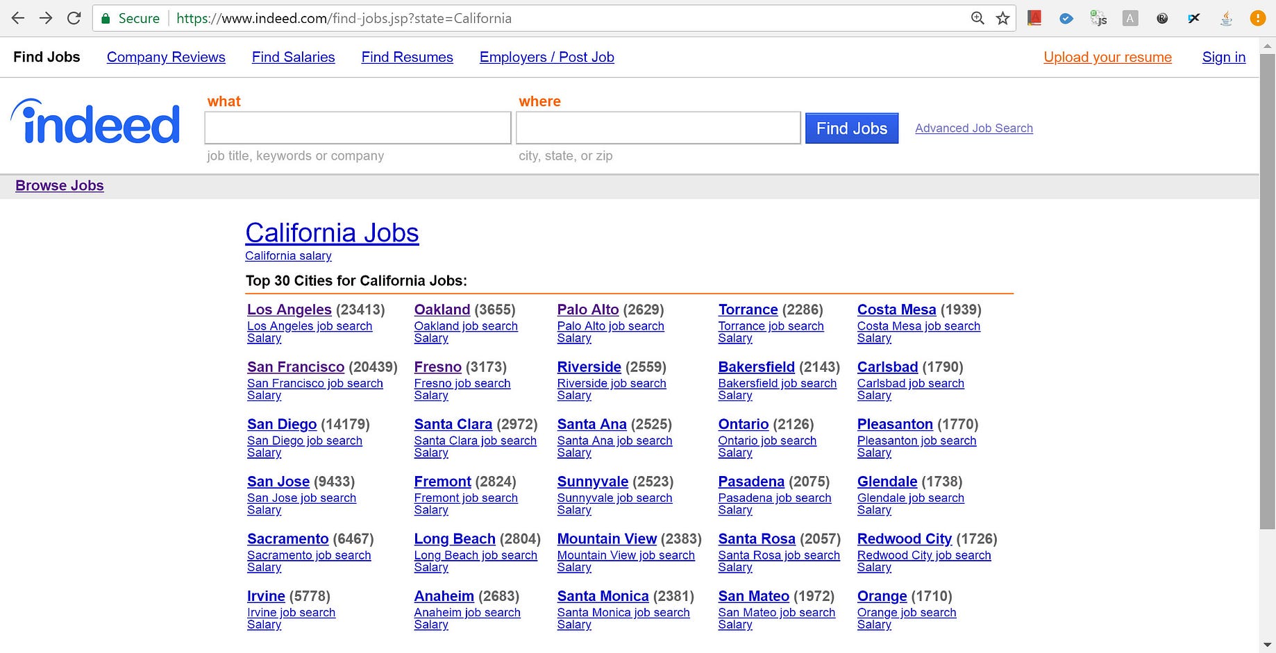Click the blue Find Jobs button
The image size is (1276, 653).
(x=852, y=128)
